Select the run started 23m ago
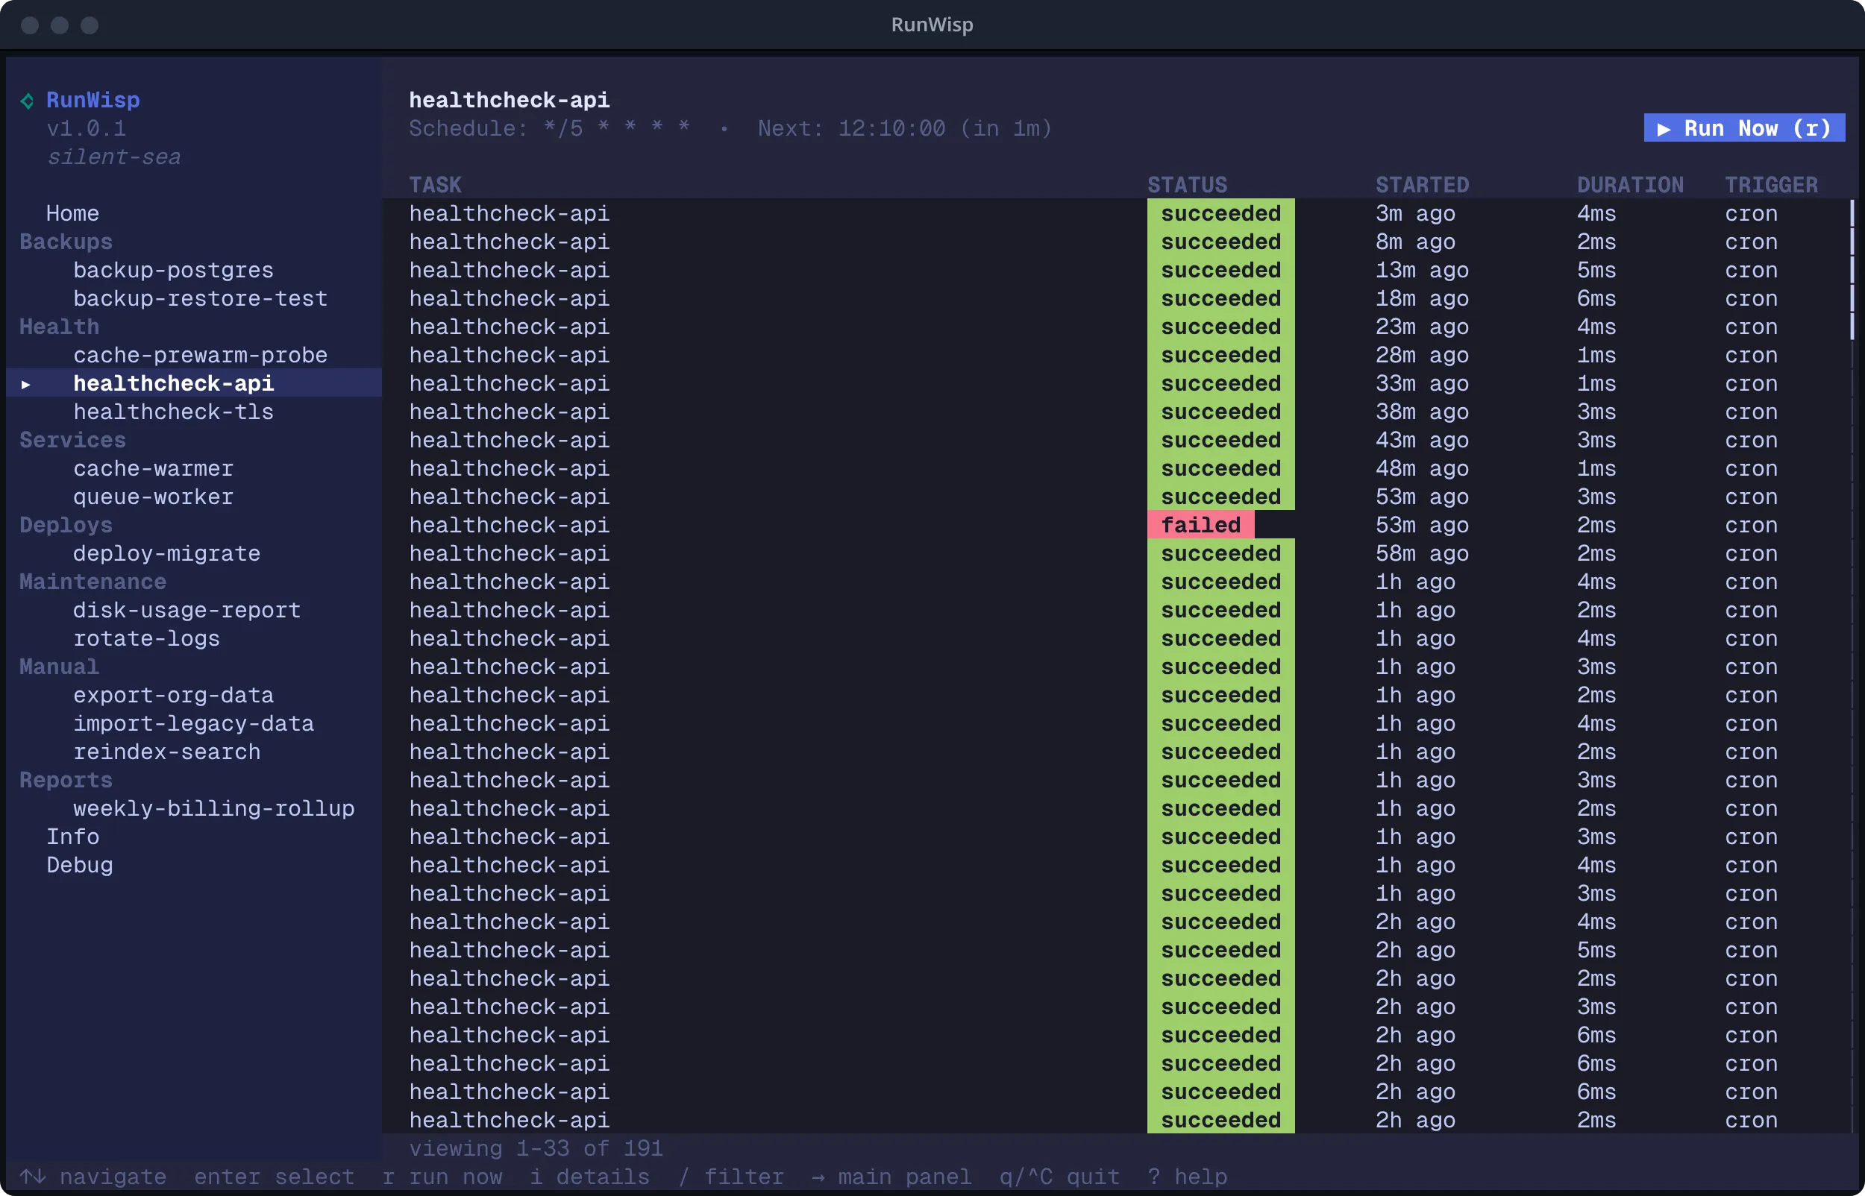1865x1196 pixels. click(x=1116, y=327)
